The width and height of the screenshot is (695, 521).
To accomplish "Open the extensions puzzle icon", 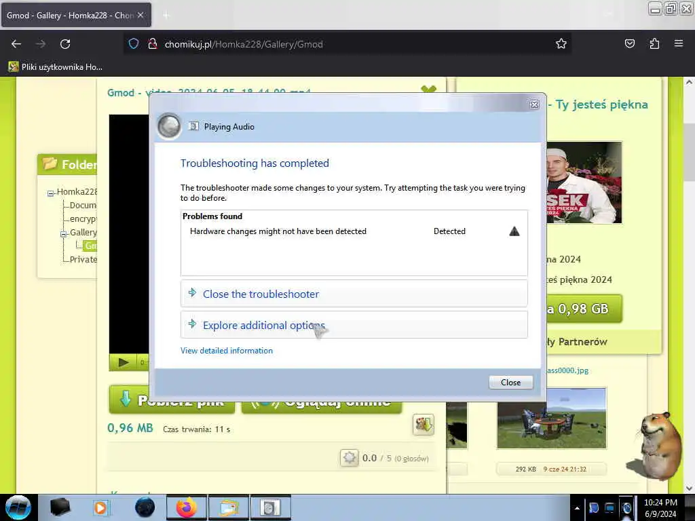I will (654, 44).
